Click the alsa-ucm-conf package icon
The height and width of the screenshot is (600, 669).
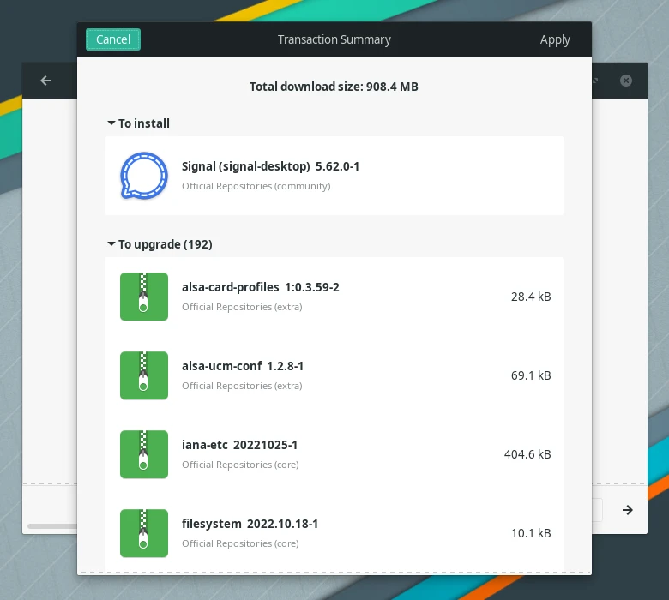coord(144,375)
